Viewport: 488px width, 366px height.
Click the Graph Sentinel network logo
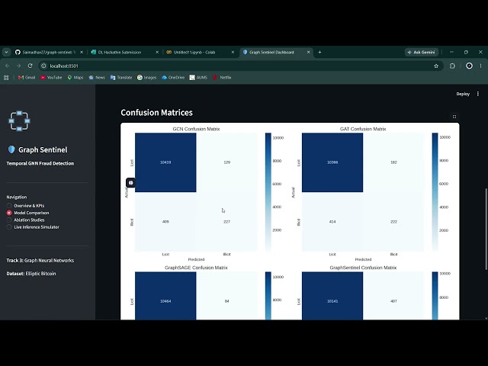pos(19,120)
